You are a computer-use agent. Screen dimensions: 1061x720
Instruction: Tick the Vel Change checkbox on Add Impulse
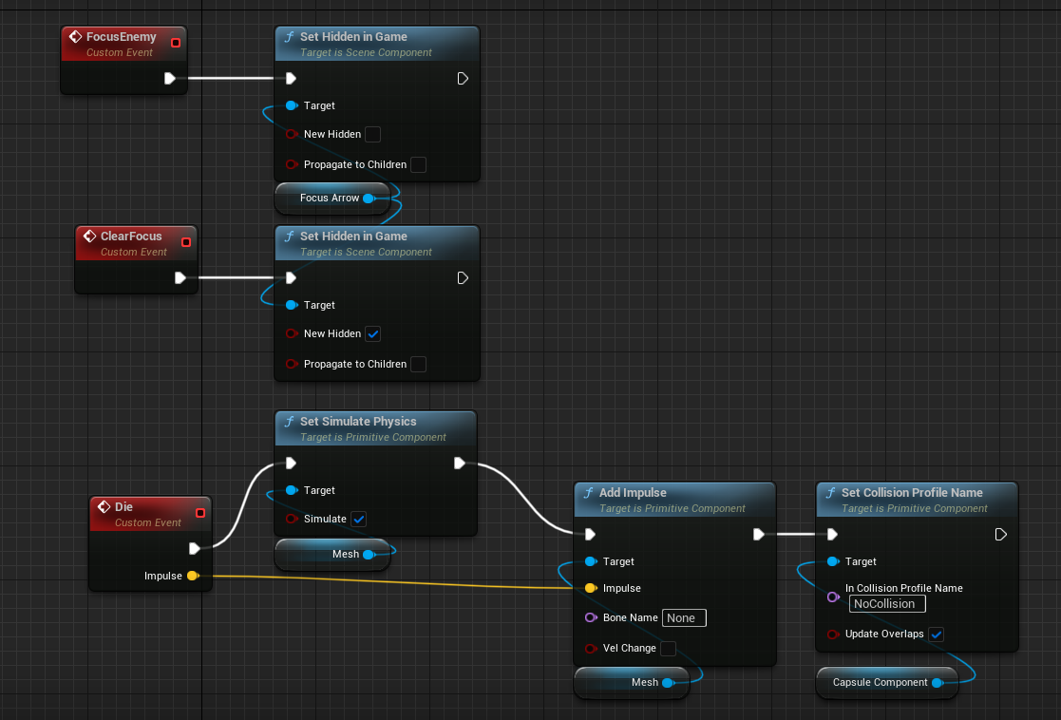pyautogui.click(x=668, y=648)
